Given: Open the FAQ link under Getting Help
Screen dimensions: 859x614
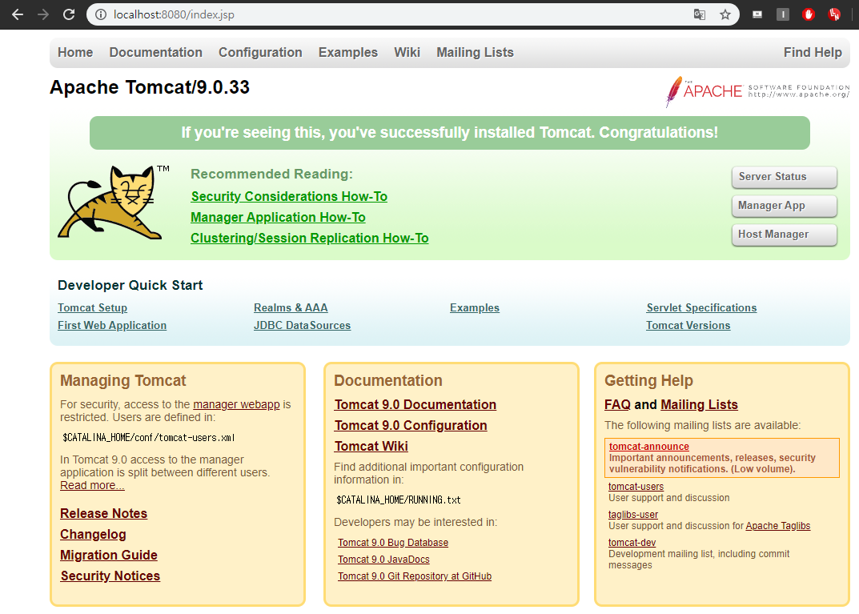Looking at the screenshot, I should (617, 405).
